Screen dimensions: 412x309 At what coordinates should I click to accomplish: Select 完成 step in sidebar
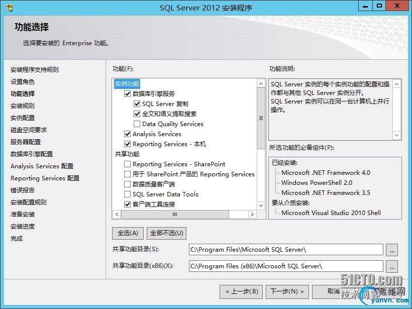click(x=17, y=239)
